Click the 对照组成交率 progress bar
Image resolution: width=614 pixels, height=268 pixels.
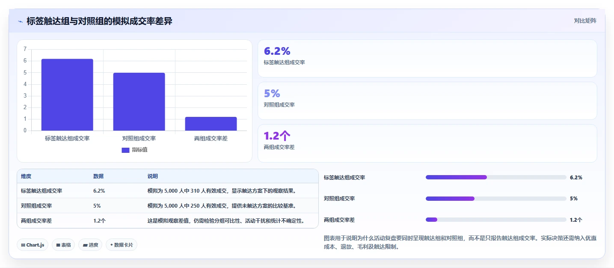click(x=496, y=199)
